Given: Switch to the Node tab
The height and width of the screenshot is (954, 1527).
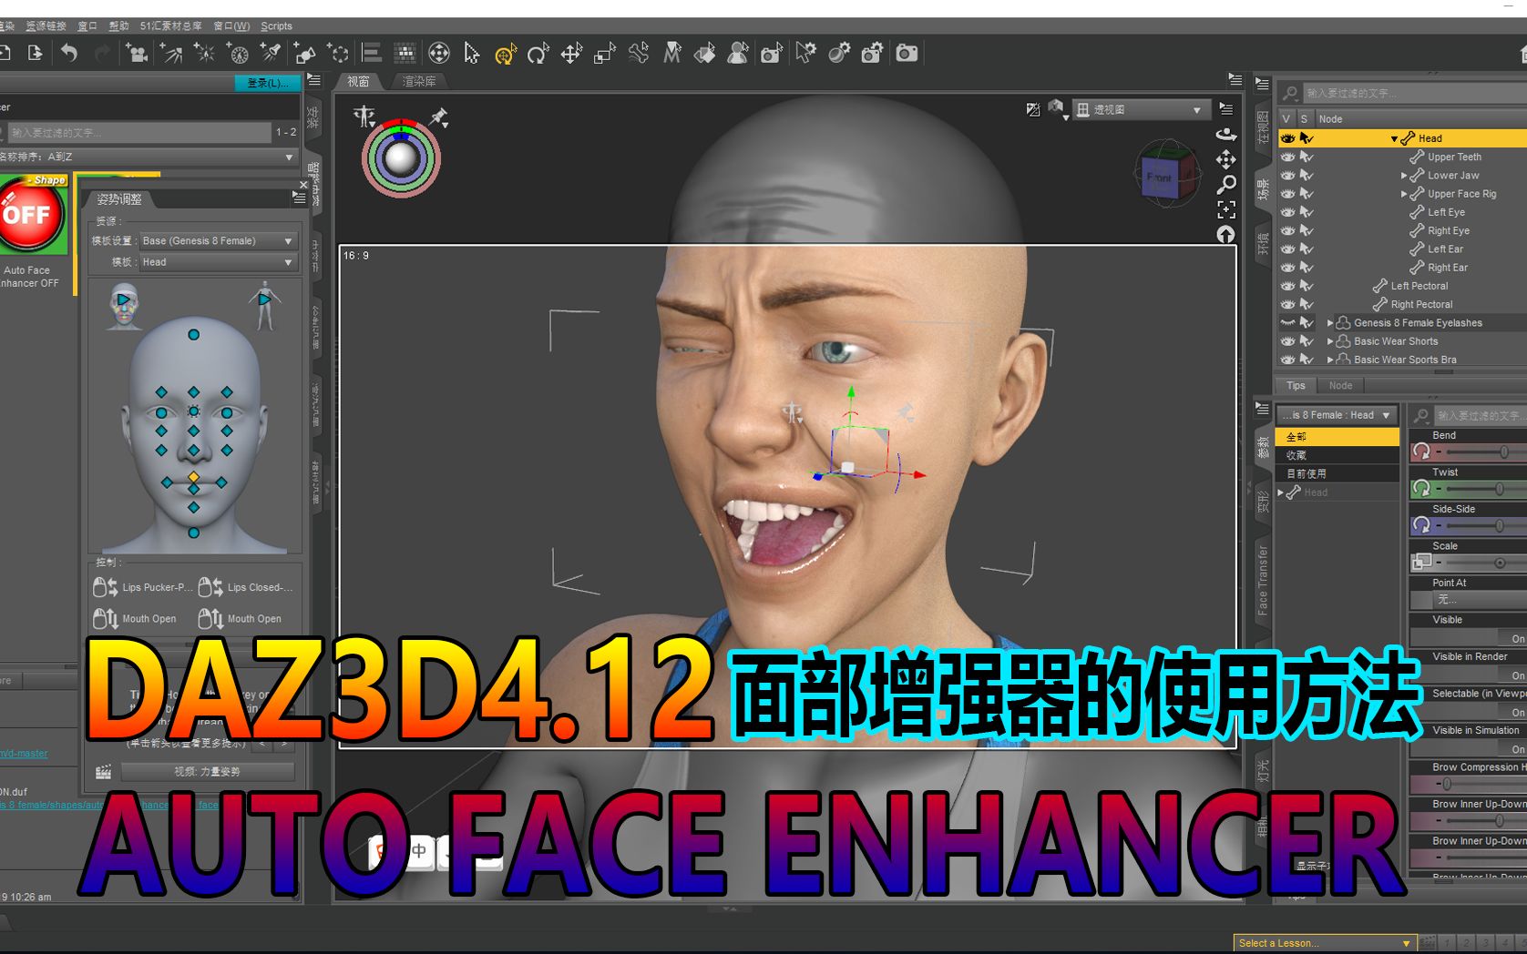Looking at the screenshot, I should [x=1339, y=385].
